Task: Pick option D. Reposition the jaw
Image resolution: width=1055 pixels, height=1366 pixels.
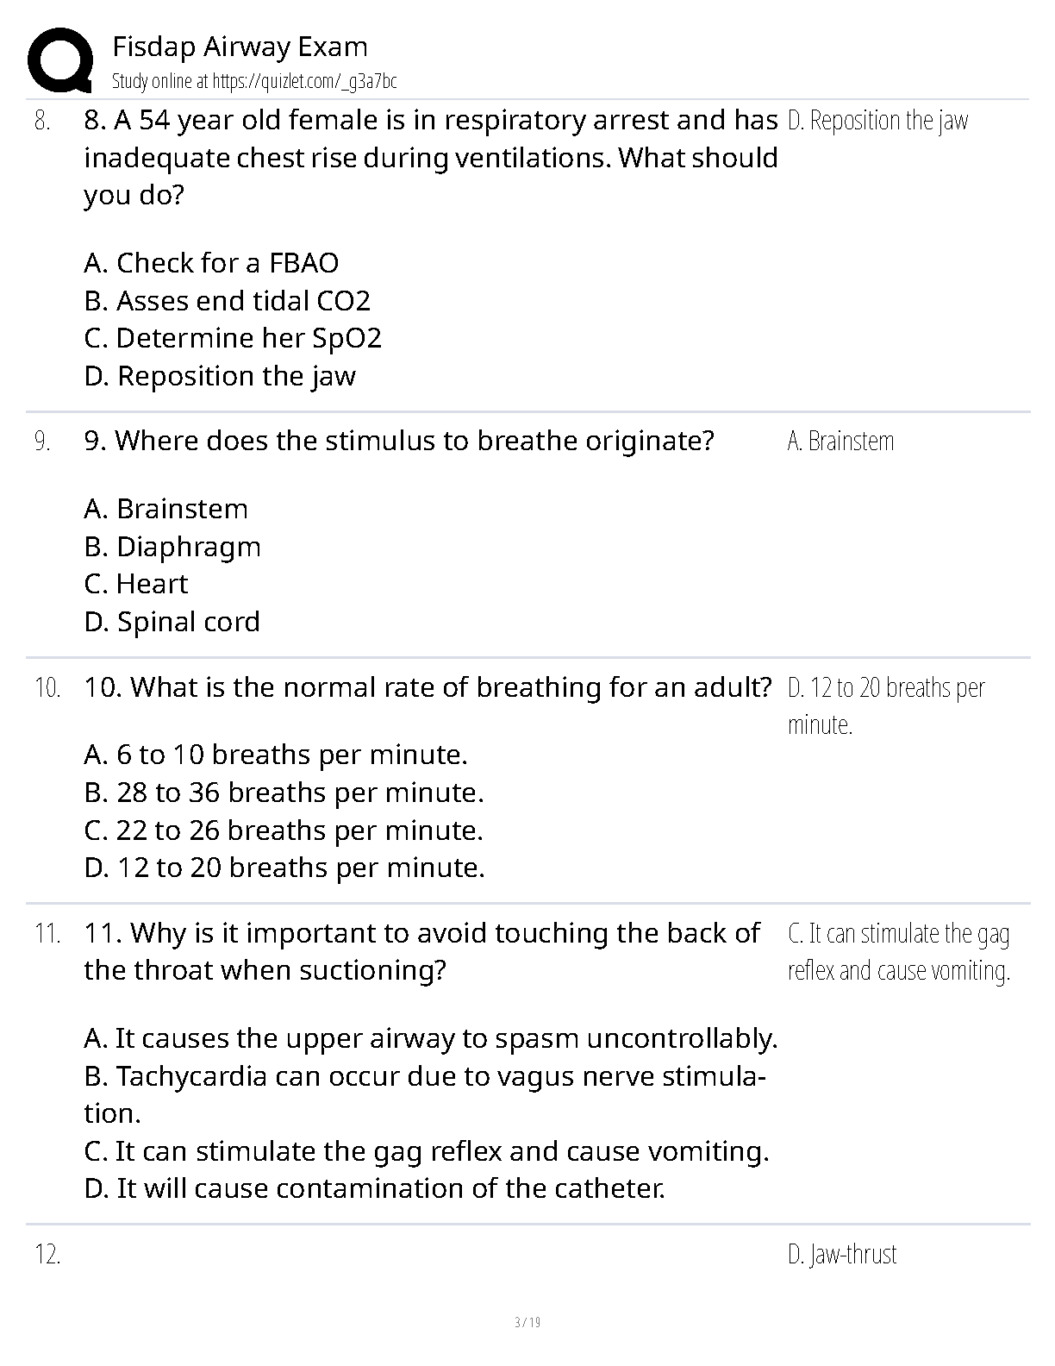Action: (220, 376)
